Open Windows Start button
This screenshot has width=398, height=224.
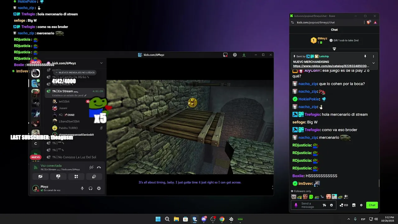click(x=158, y=219)
